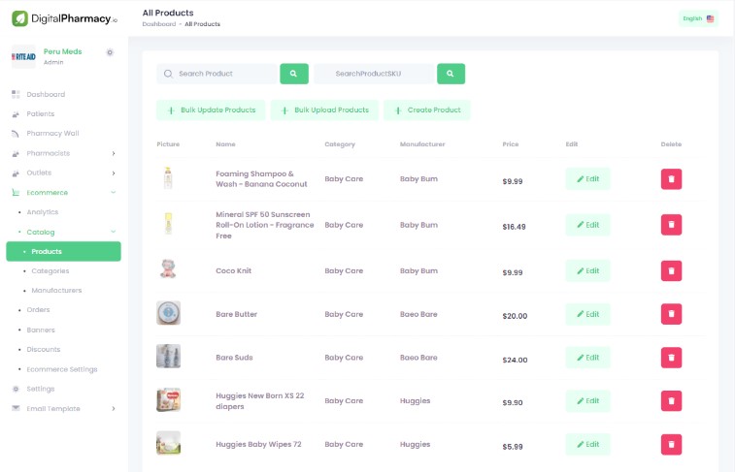Delete Bare Suds via trash icon
Screen dimensions: 735x472
pos(671,358)
